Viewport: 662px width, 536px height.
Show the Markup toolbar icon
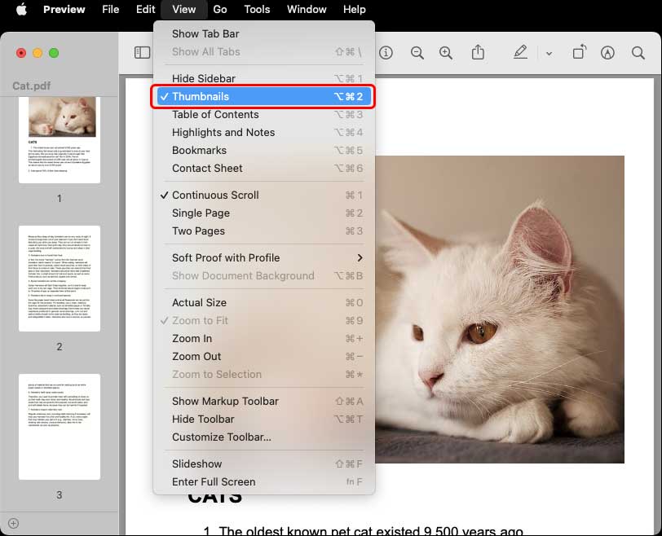coord(607,53)
